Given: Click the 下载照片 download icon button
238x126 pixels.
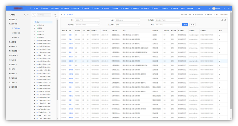Looking at the screenshot, I should click(x=207, y=15).
